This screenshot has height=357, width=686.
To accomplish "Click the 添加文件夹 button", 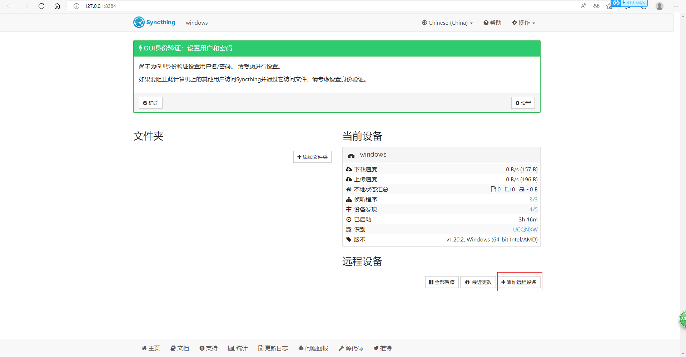I will click(x=312, y=157).
